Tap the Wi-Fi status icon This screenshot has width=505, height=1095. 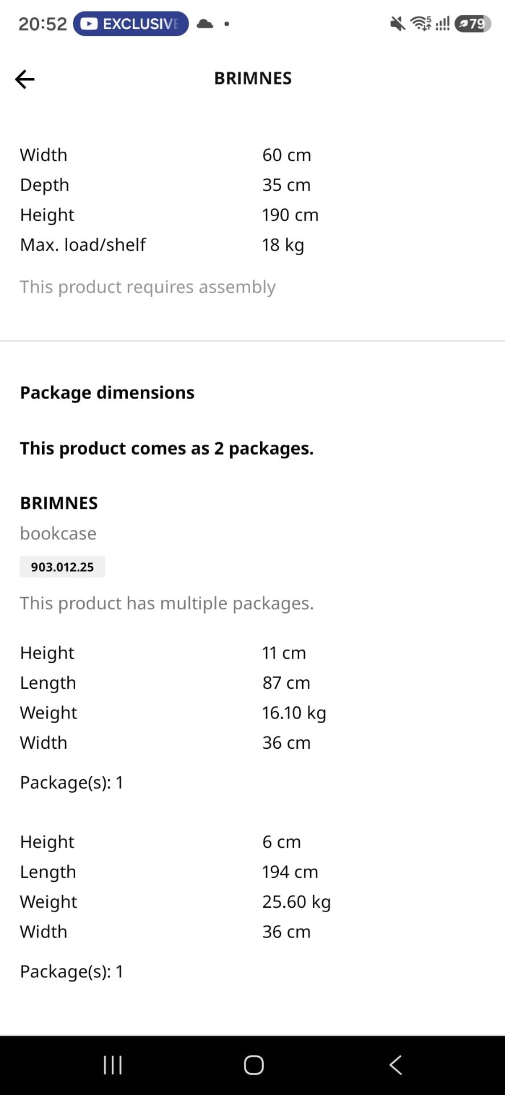(421, 24)
